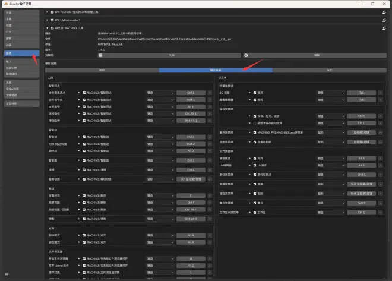Clear the Shift Alt X shortcut with its X button
The image size is (392, 281).
[210, 219]
